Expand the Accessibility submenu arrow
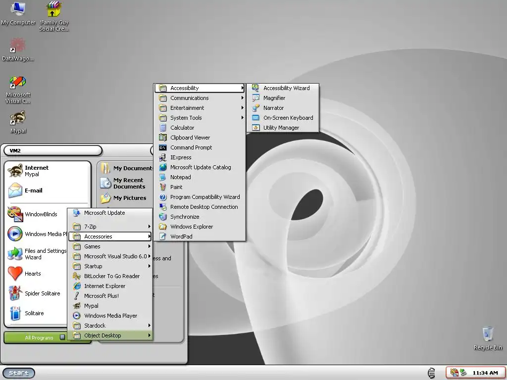The width and height of the screenshot is (507, 380). click(242, 88)
